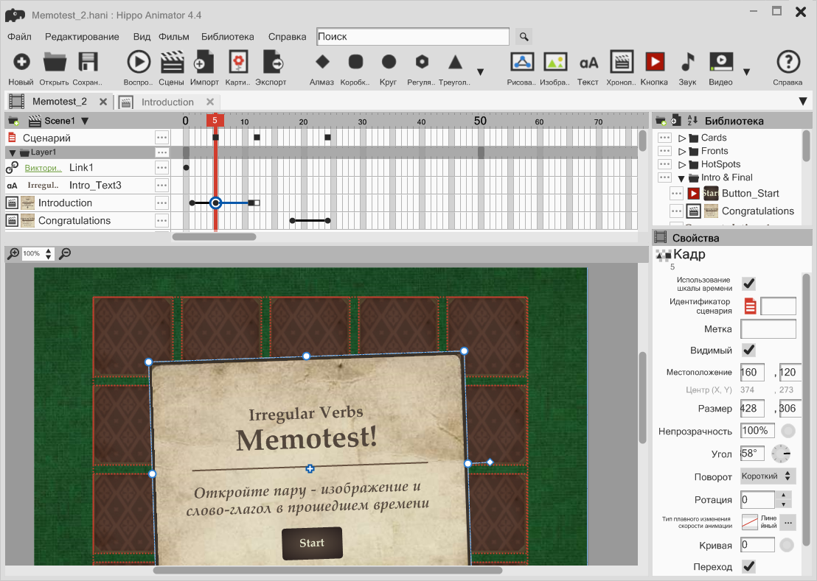Image resolution: width=817 pixels, height=581 pixels.
Task: Click the library sort A-Z icon
Action: [692, 121]
